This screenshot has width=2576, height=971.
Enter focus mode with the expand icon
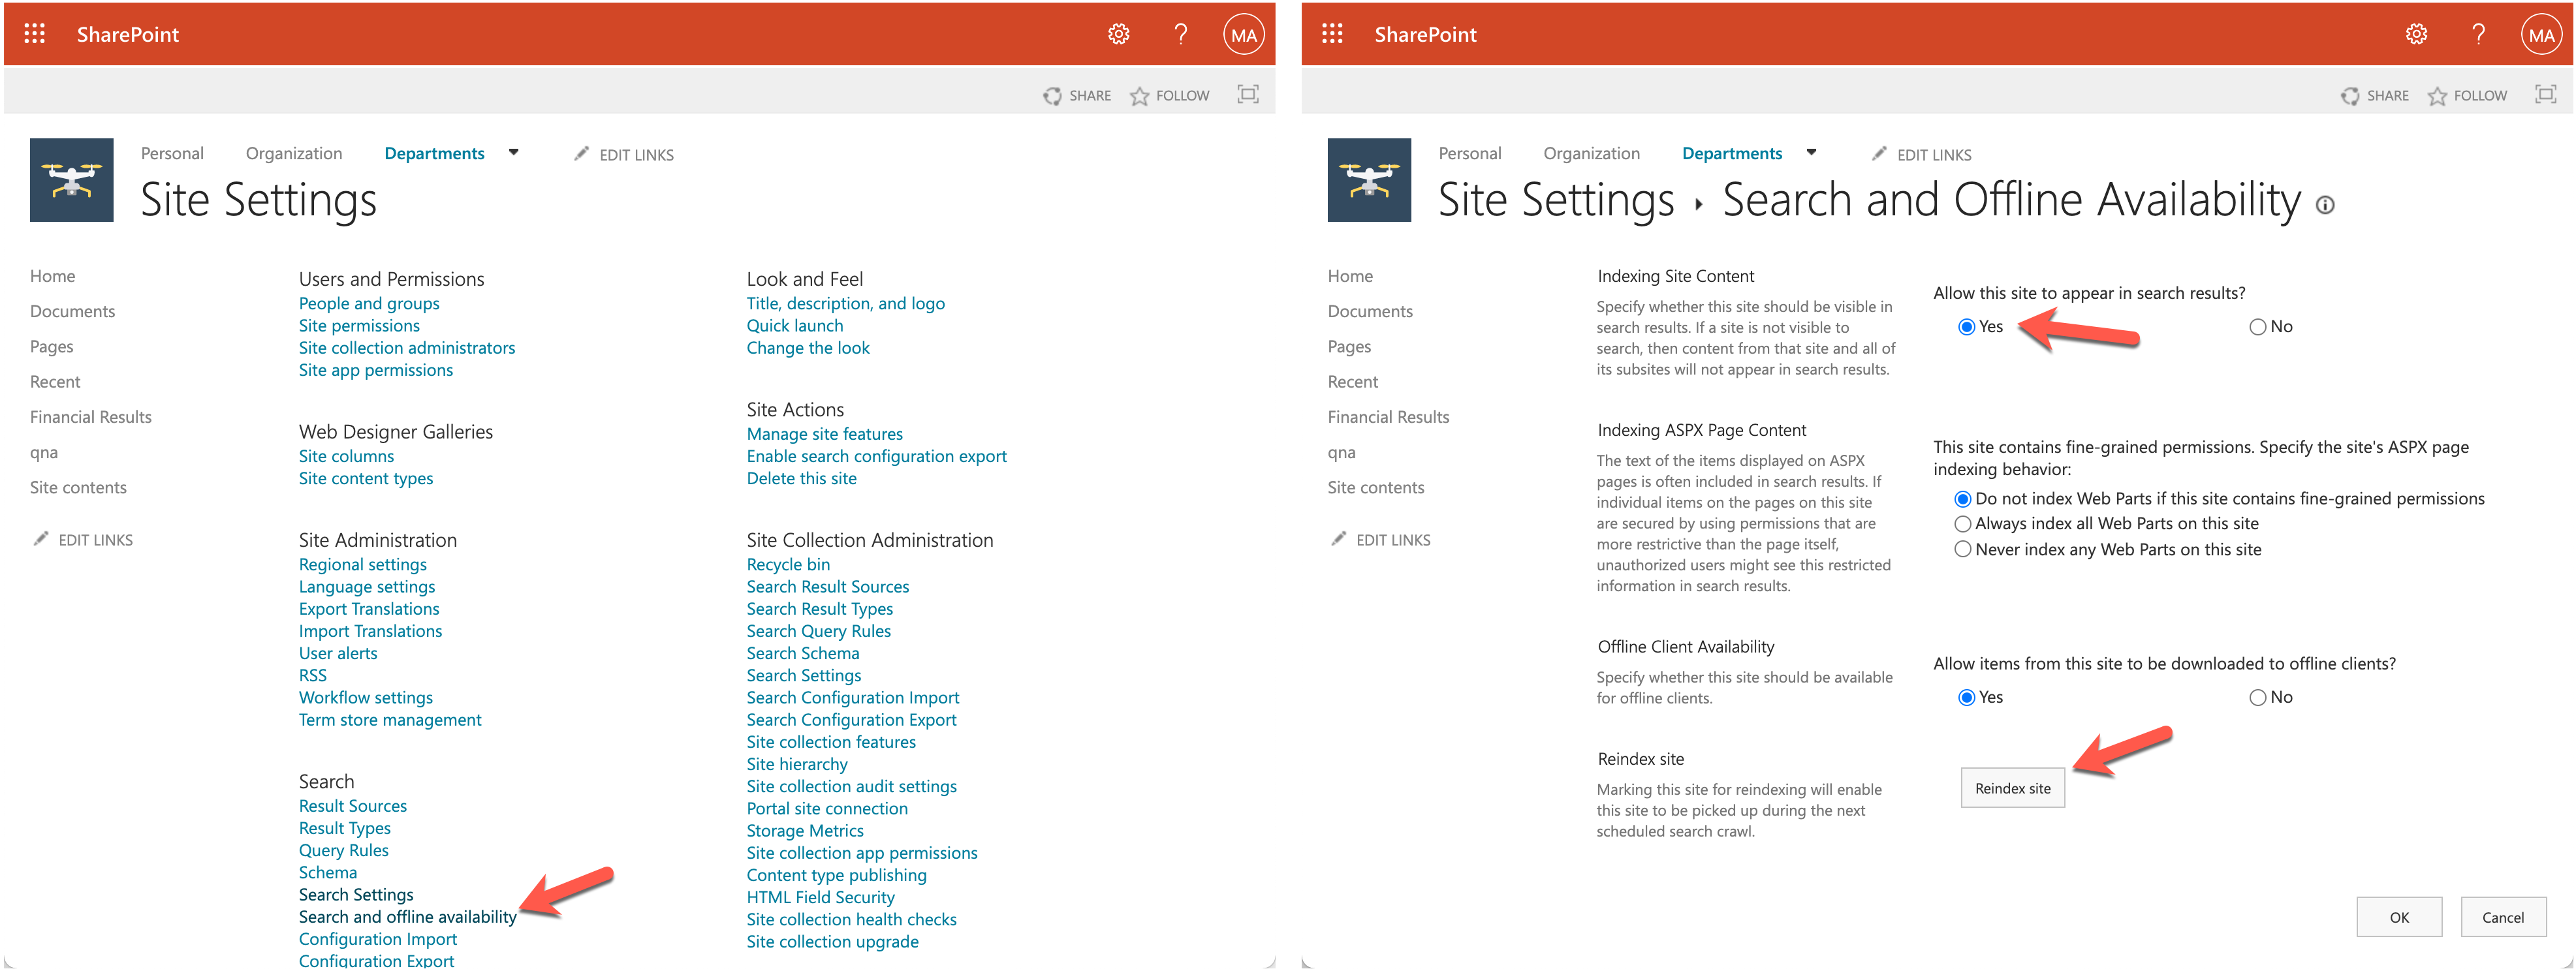(x=1247, y=94)
